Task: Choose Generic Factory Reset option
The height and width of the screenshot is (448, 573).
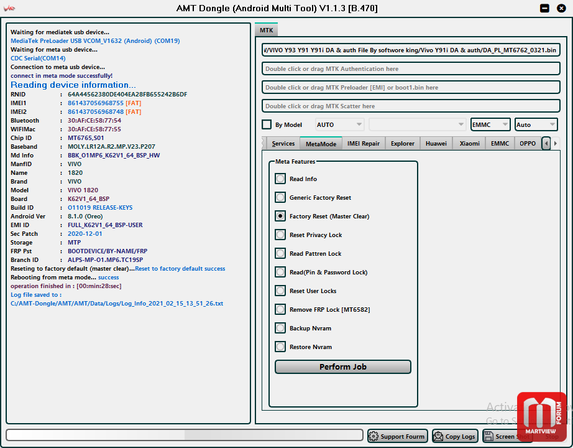Action: [x=280, y=197]
